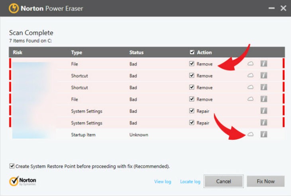Viewport: 291px width, 196px height.
Task: Click the cloud icon in the Startup Item row
Action: click(x=250, y=134)
